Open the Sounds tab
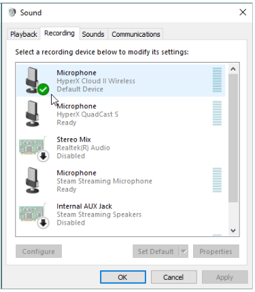The height and width of the screenshot is (292, 255). (x=93, y=34)
